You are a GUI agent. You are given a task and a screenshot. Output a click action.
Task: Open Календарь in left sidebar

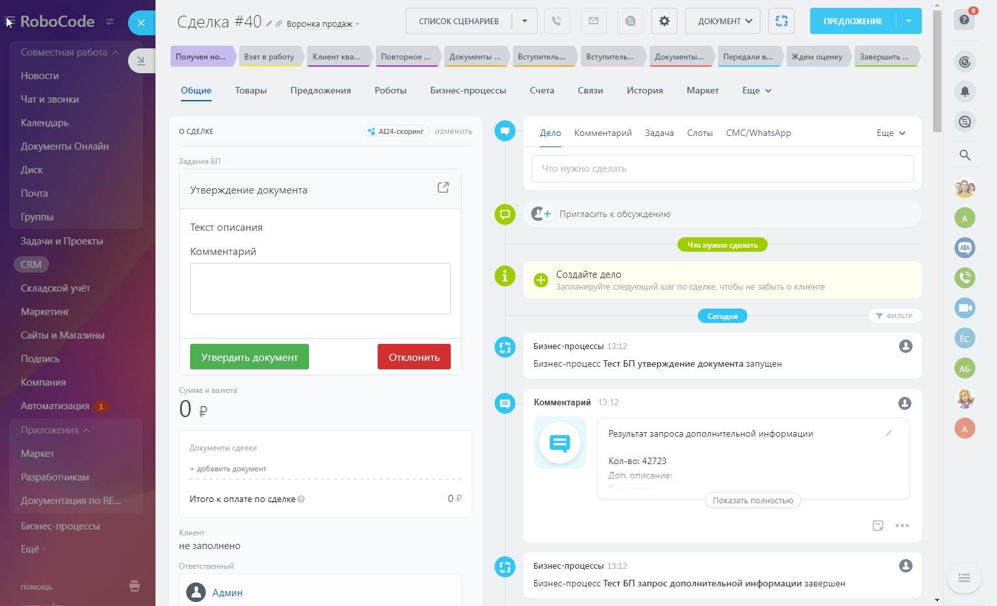pyautogui.click(x=44, y=123)
